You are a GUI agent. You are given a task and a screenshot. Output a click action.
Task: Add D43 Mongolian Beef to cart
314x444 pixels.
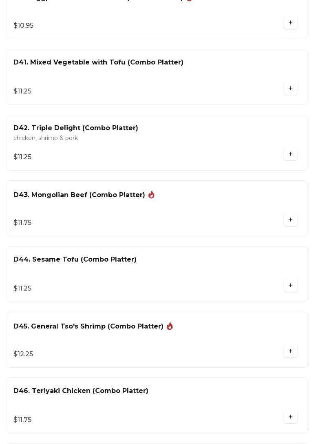coord(290,220)
